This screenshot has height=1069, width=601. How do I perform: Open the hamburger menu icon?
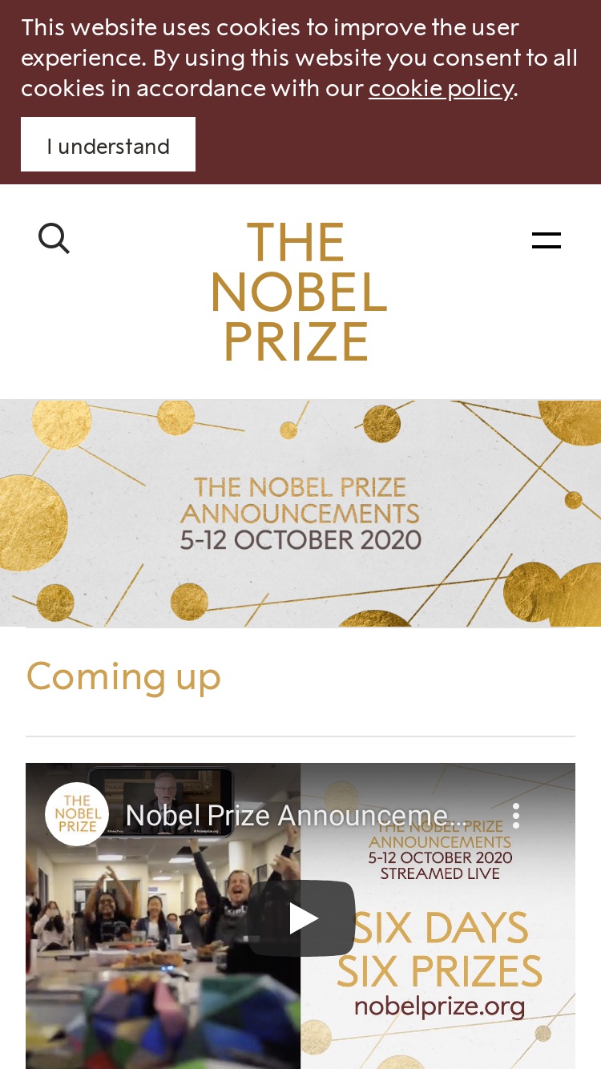547,240
